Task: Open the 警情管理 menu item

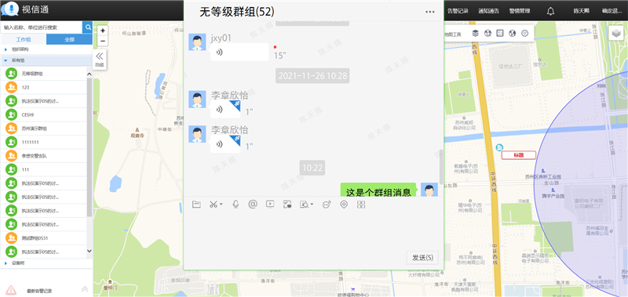Action: point(520,11)
